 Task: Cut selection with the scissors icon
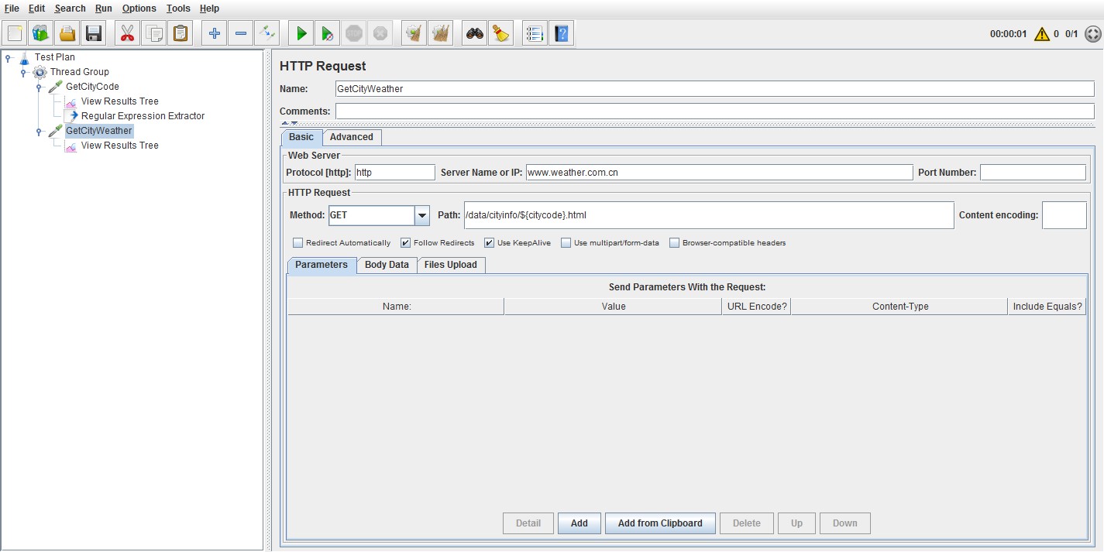[128, 33]
